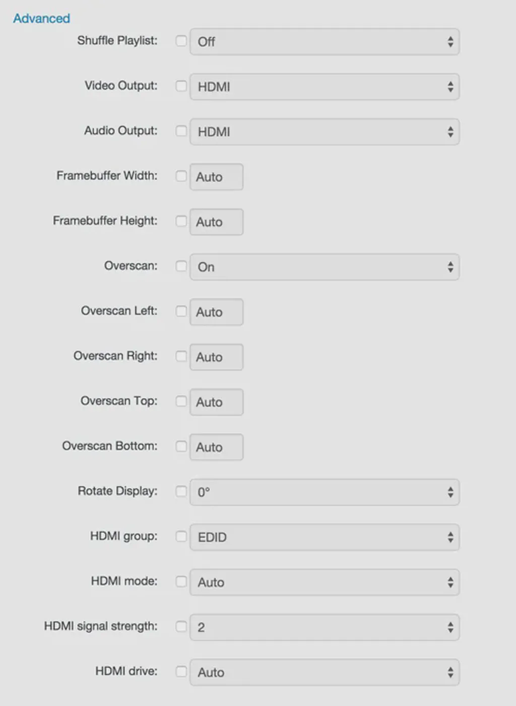Image resolution: width=516 pixels, height=706 pixels.
Task: Open the HDMI signal strength dropdown
Action: point(325,627)
